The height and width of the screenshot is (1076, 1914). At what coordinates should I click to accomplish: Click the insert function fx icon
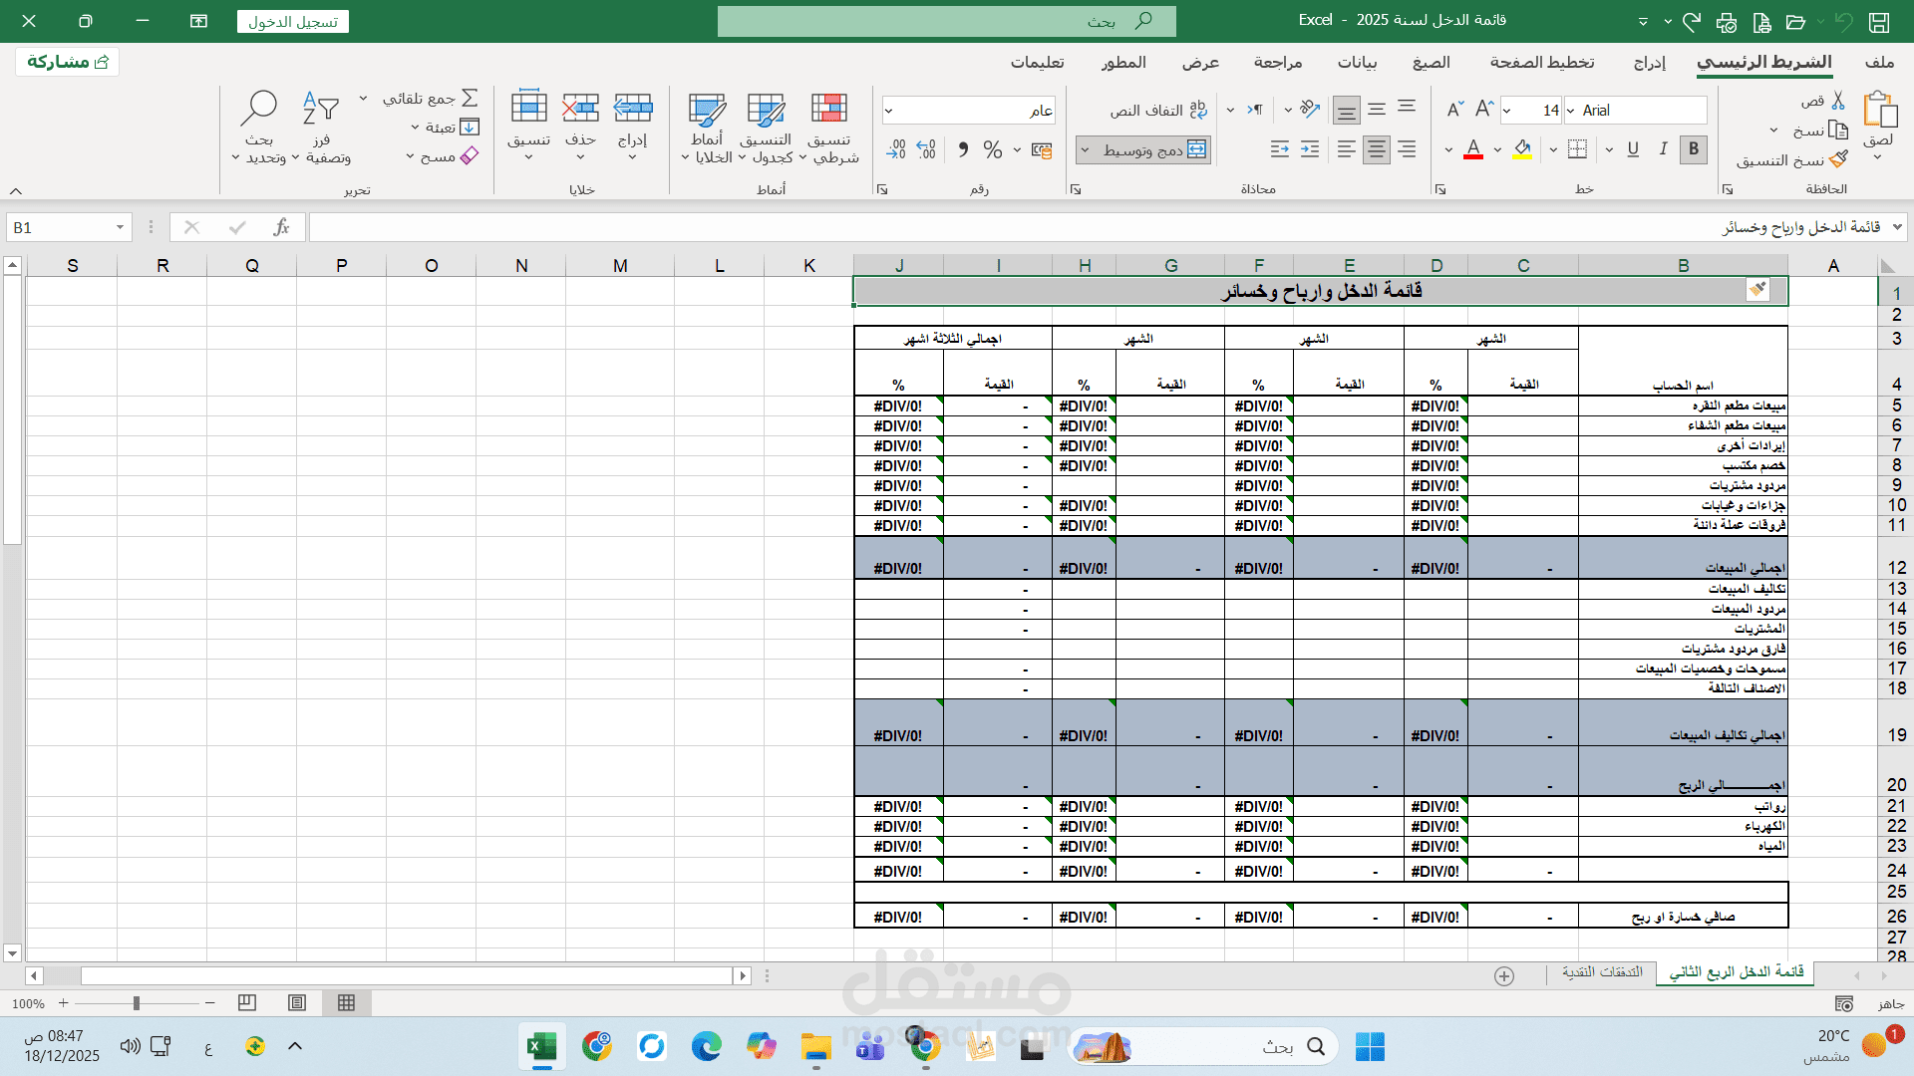[282, 227]
